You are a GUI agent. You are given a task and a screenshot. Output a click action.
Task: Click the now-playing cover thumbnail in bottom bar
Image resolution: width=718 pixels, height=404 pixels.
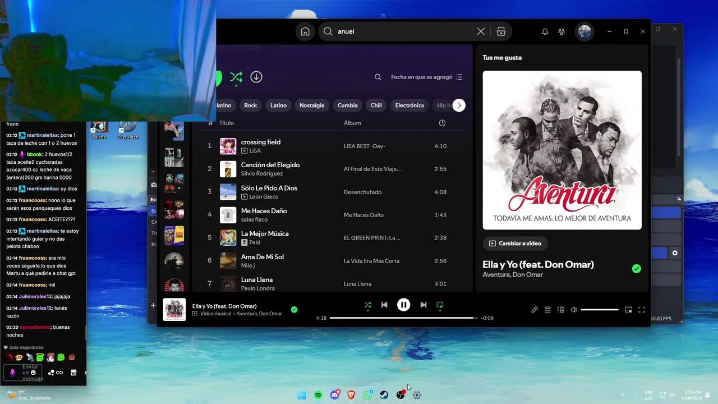174,310
